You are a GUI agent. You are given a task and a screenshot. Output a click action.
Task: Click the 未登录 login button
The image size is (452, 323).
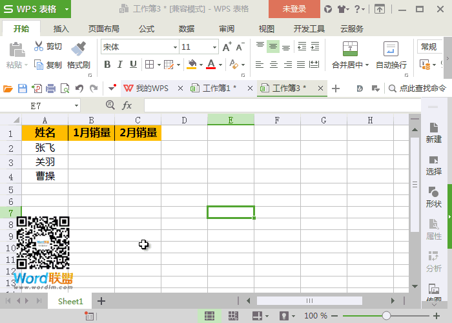[294, 9]
